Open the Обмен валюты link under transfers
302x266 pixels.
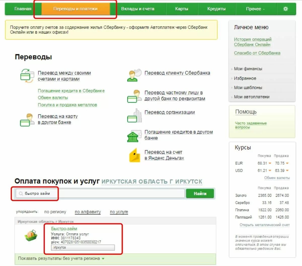[53, 98]
